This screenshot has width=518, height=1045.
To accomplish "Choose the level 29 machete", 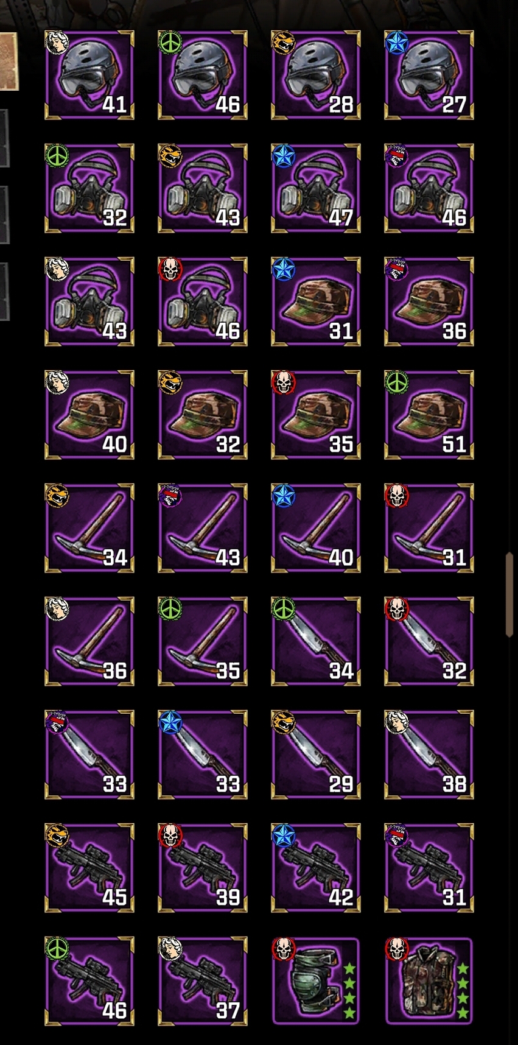I will point(316,755).
